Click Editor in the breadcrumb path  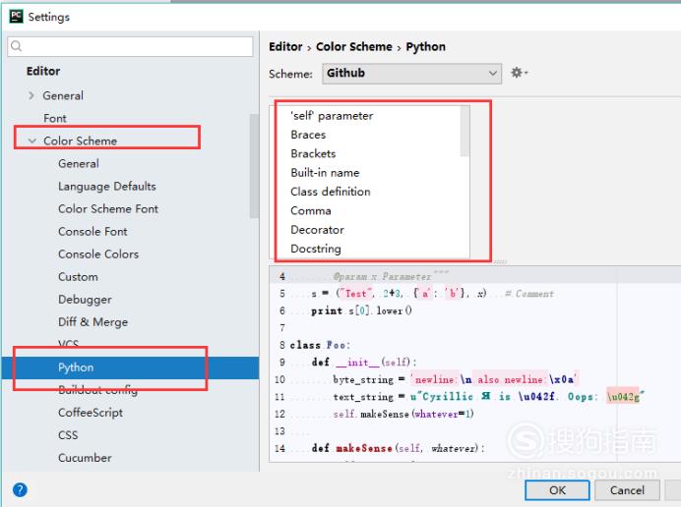tap(285, 47)
